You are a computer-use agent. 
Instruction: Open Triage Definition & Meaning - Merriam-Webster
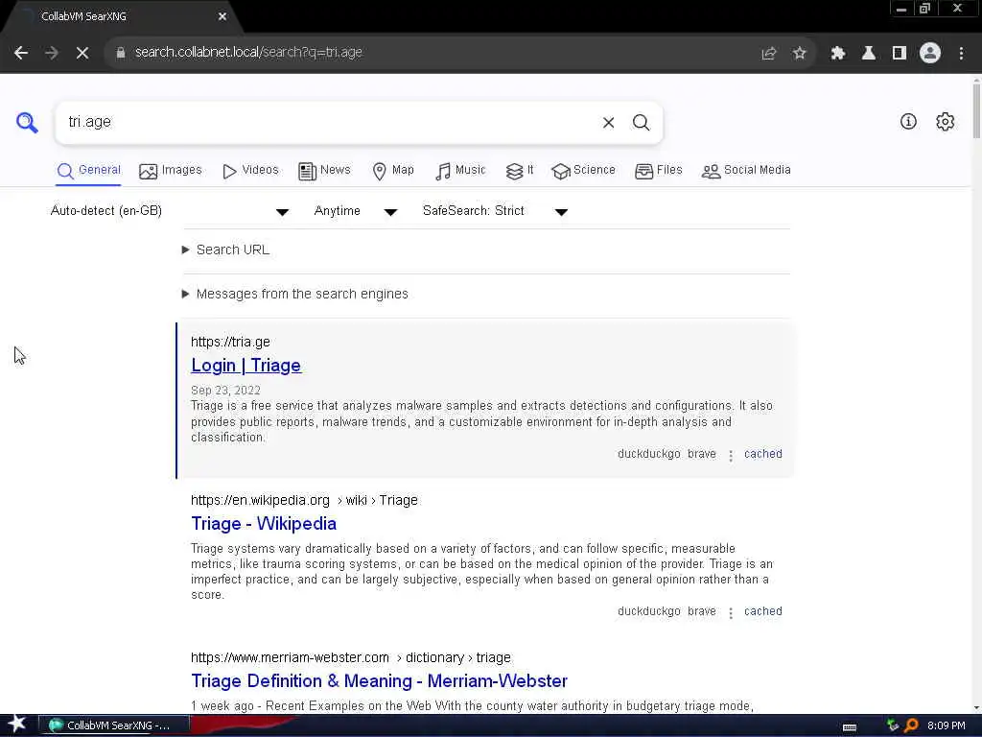[379, 680]
